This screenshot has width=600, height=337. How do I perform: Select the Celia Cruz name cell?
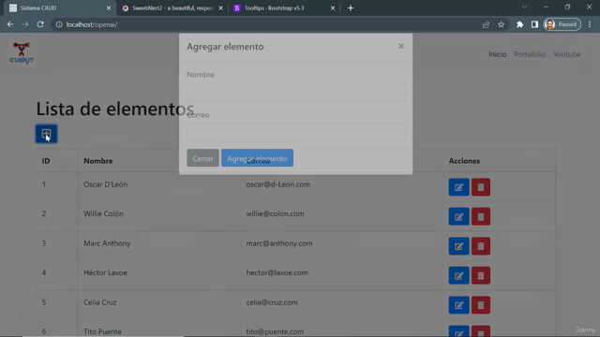tap(100, 301)
